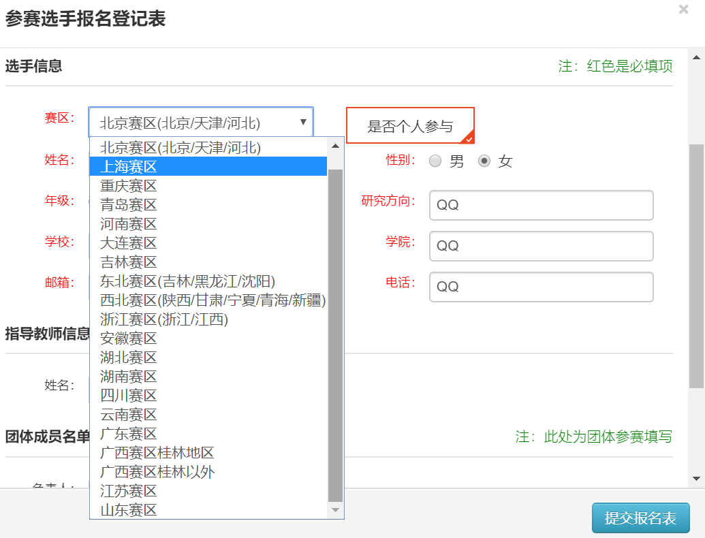Screen dimensions: 705x538
Task: Select the 男 radio button
Action: tap(436, 161)
